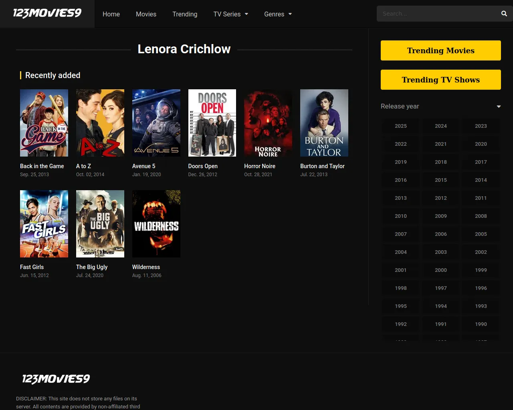This screenshot has height=410, width=513.
Task: Filter by release year 2020
Action: (x=481, y=144)
